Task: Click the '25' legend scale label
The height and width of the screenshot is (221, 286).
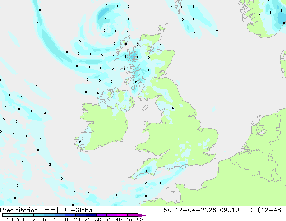Action: click(x=88, y=219)
